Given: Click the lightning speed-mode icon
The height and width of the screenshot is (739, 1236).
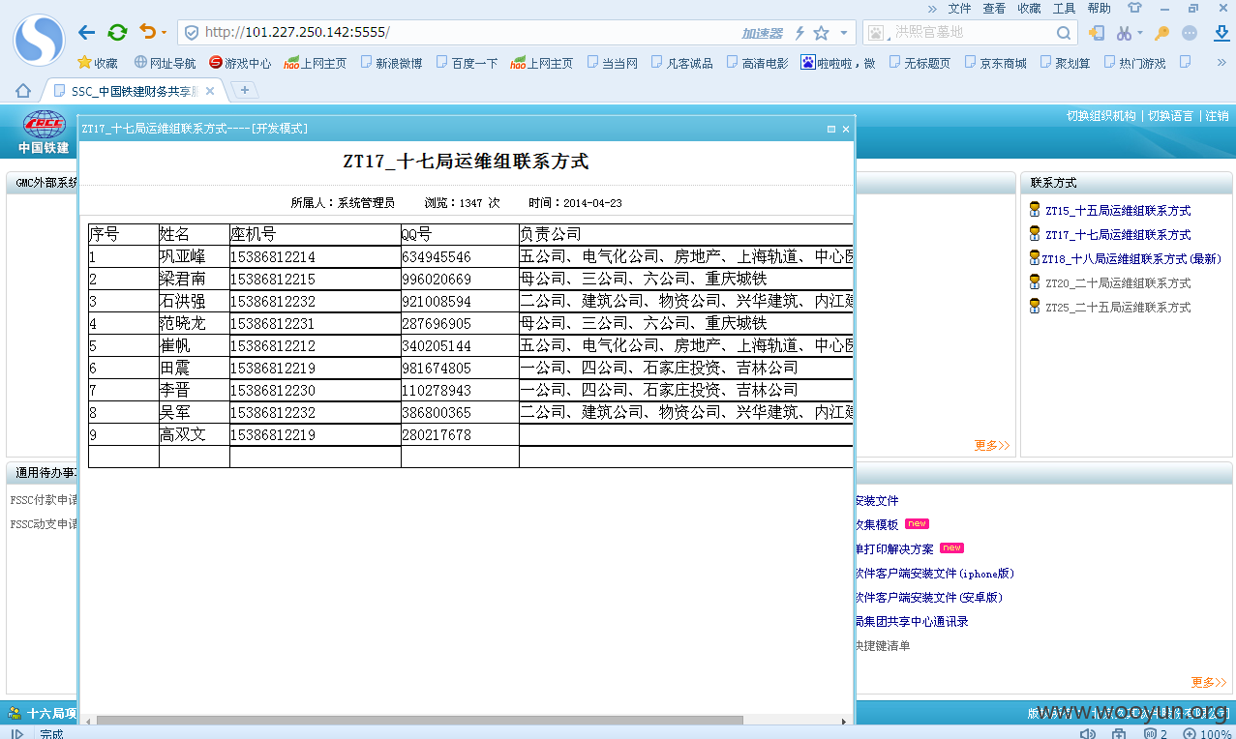Looking at the screenshot, I should click(x=799, y=33).
